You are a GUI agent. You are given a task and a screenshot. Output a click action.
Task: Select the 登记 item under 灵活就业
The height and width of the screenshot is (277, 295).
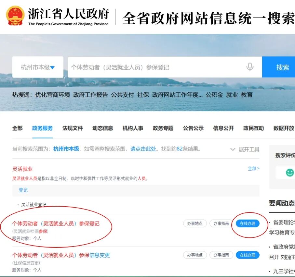[23, 190]
